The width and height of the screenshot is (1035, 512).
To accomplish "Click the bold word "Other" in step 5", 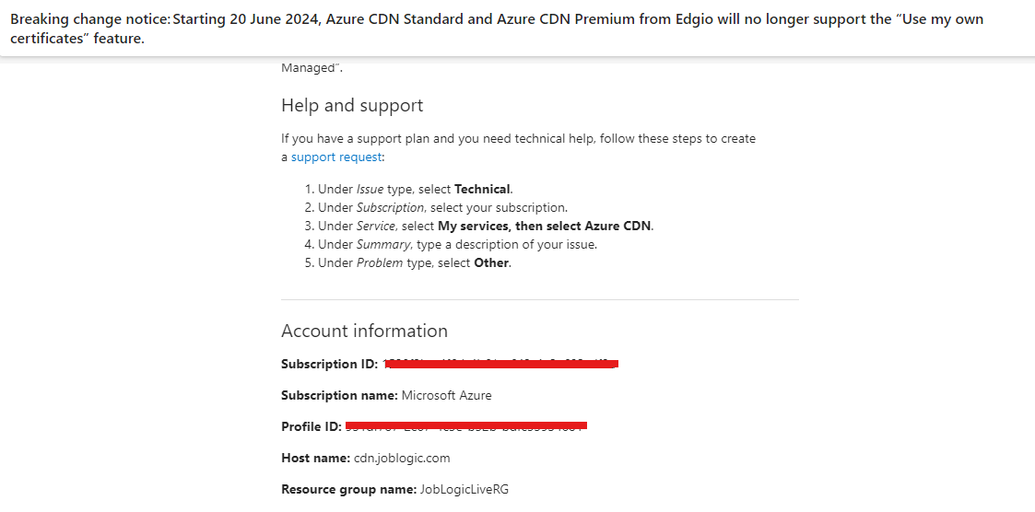I will [x=492, y=262].
